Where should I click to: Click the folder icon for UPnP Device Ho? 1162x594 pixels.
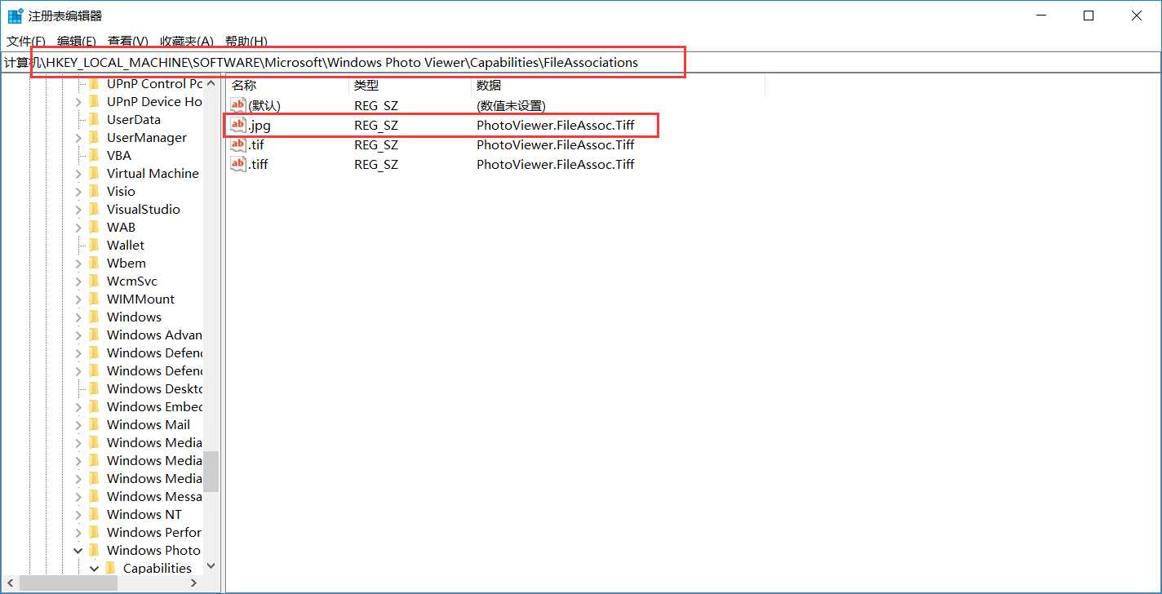tap(94, 101)
